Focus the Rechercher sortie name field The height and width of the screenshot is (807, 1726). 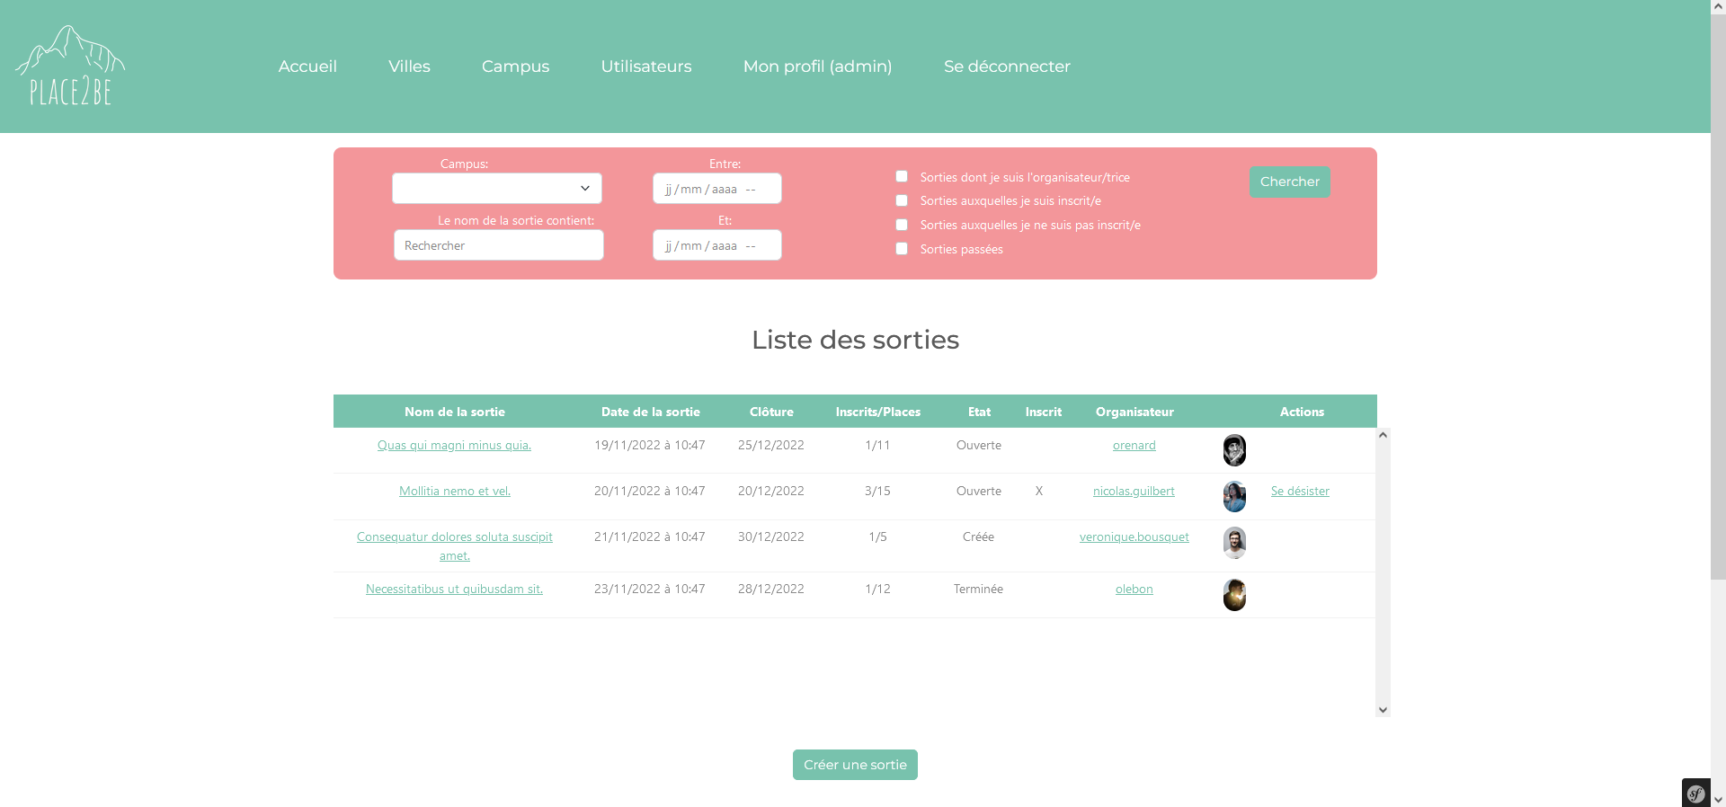point(498,245)
